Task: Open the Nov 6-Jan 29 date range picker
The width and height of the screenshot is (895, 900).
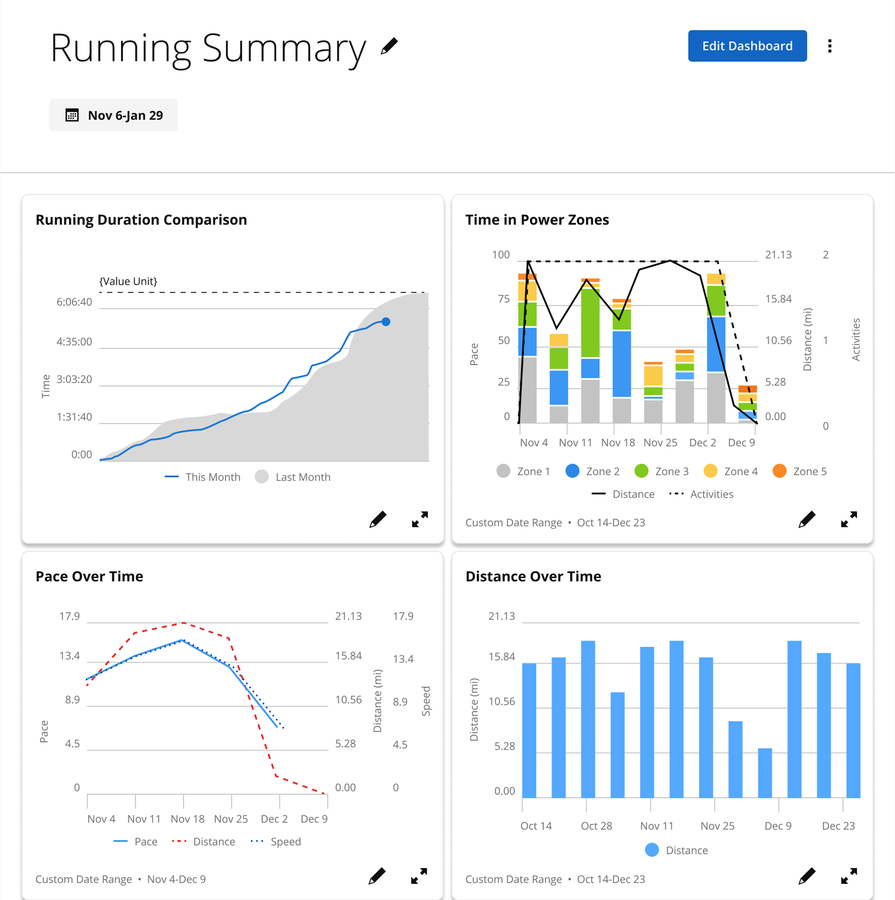Action: click(x=114, y=115)
